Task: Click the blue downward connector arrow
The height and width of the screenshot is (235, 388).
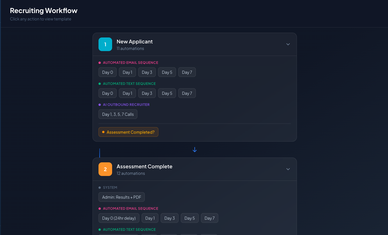Action: [194, 150]
